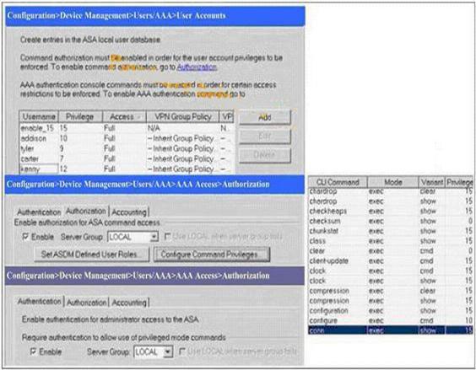Click the Privilege column header in user table

(80, 117)
